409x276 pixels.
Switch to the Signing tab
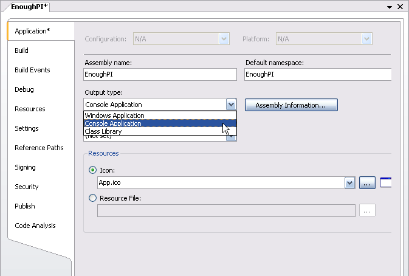[25, 167]
